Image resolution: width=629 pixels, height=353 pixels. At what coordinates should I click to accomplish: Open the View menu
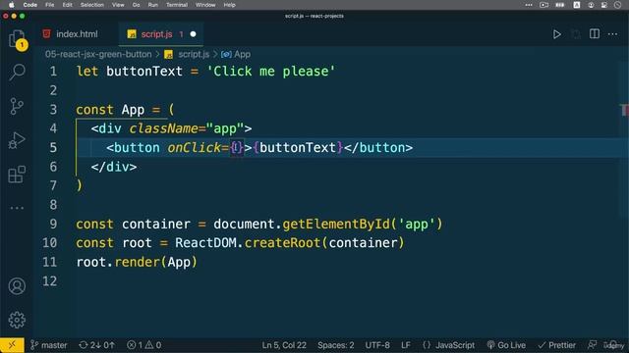118,5
